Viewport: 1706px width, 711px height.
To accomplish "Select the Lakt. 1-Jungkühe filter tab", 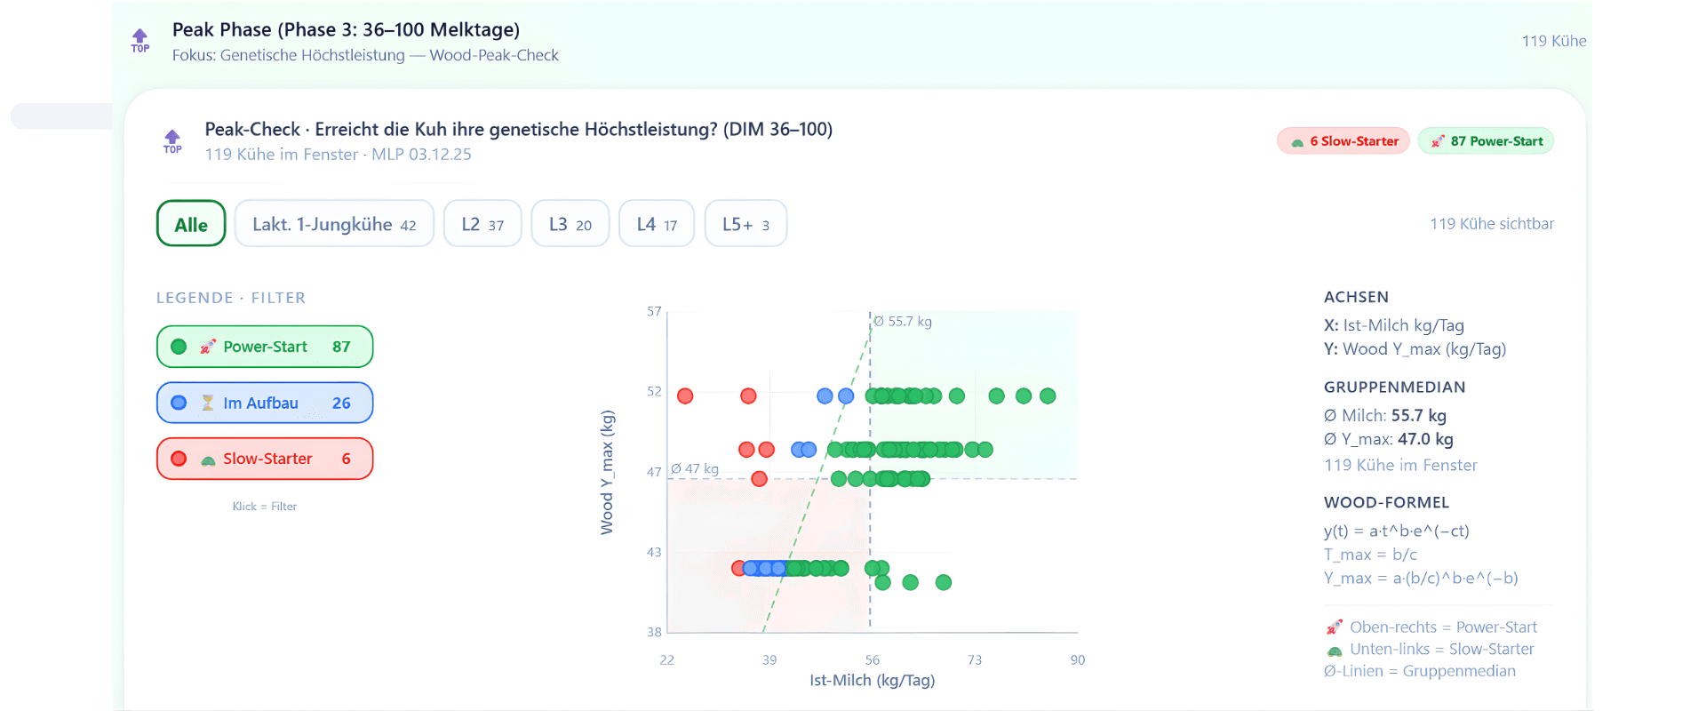I will [x=333, y=223].
